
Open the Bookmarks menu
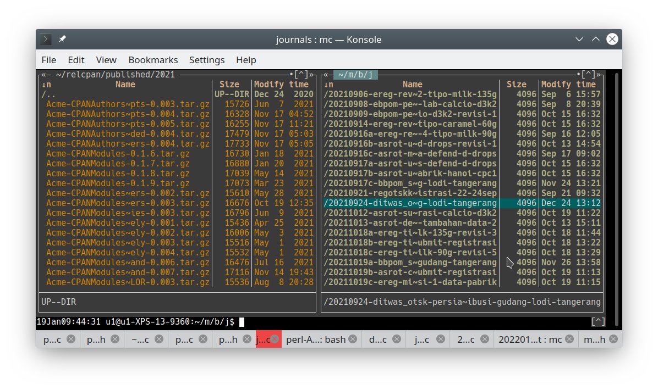pos(153,60)
